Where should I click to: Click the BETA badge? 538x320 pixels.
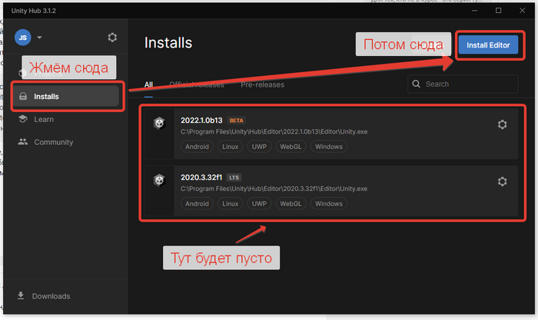coord(237,120)
